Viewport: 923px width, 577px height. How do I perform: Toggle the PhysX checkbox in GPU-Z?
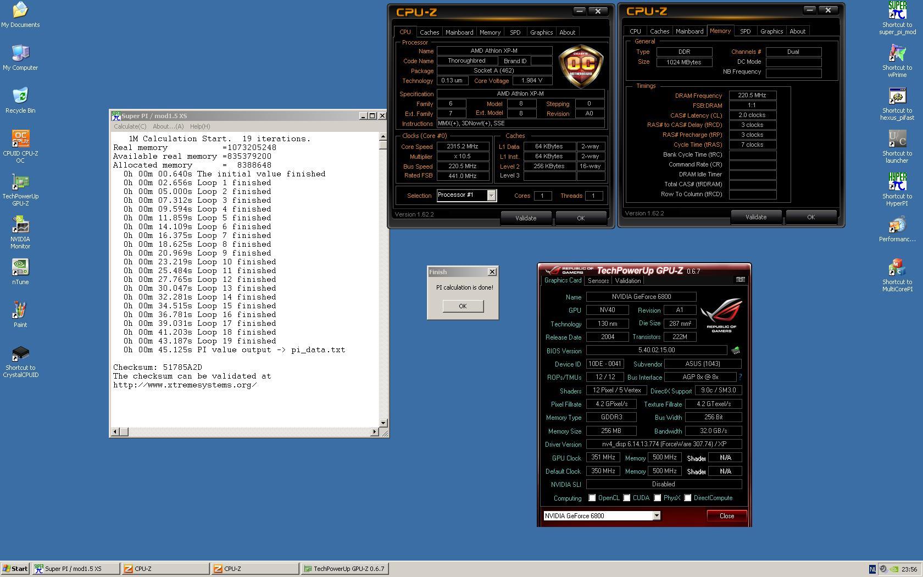[657, 498]
